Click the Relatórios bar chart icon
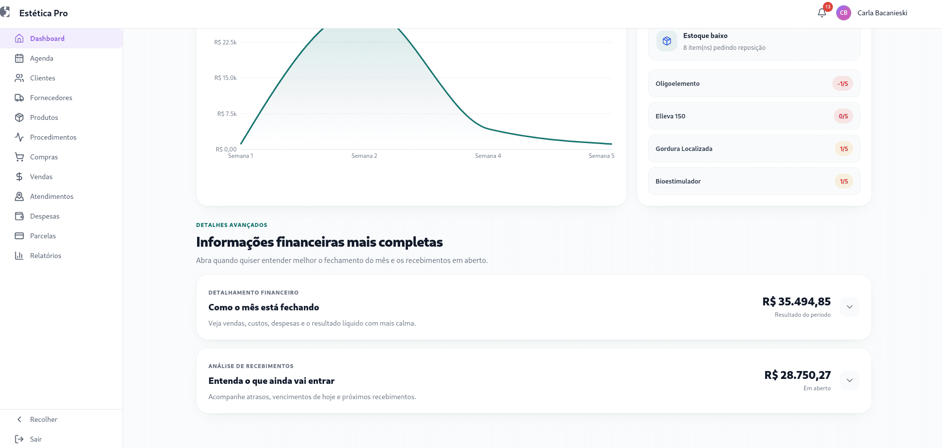The width and height of the screenshot is (942, 448). (19, 256)
